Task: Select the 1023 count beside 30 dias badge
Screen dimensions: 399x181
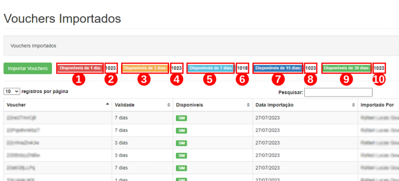Action: (379, 68)
